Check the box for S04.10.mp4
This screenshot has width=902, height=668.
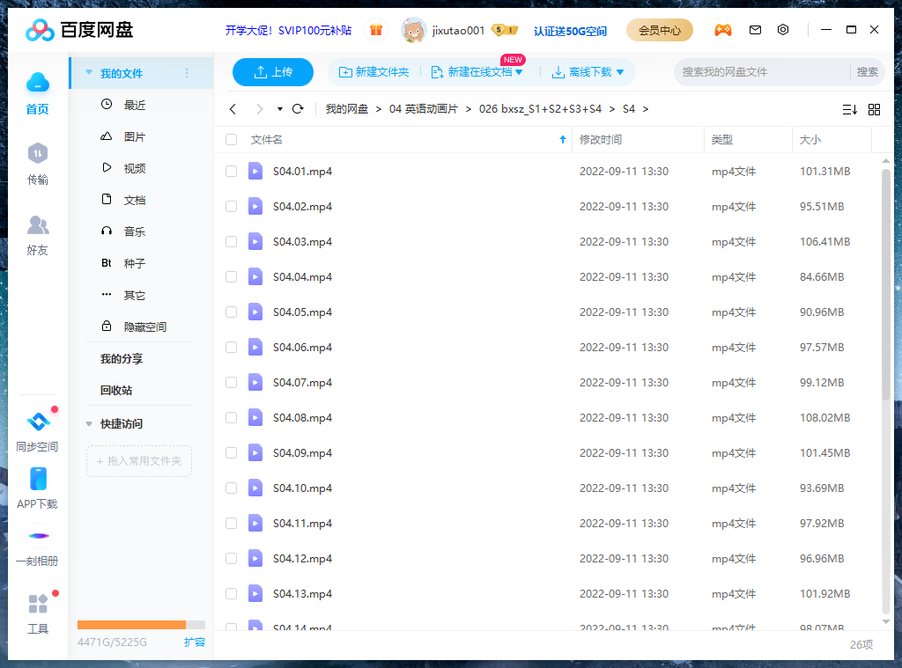point(232,488)
